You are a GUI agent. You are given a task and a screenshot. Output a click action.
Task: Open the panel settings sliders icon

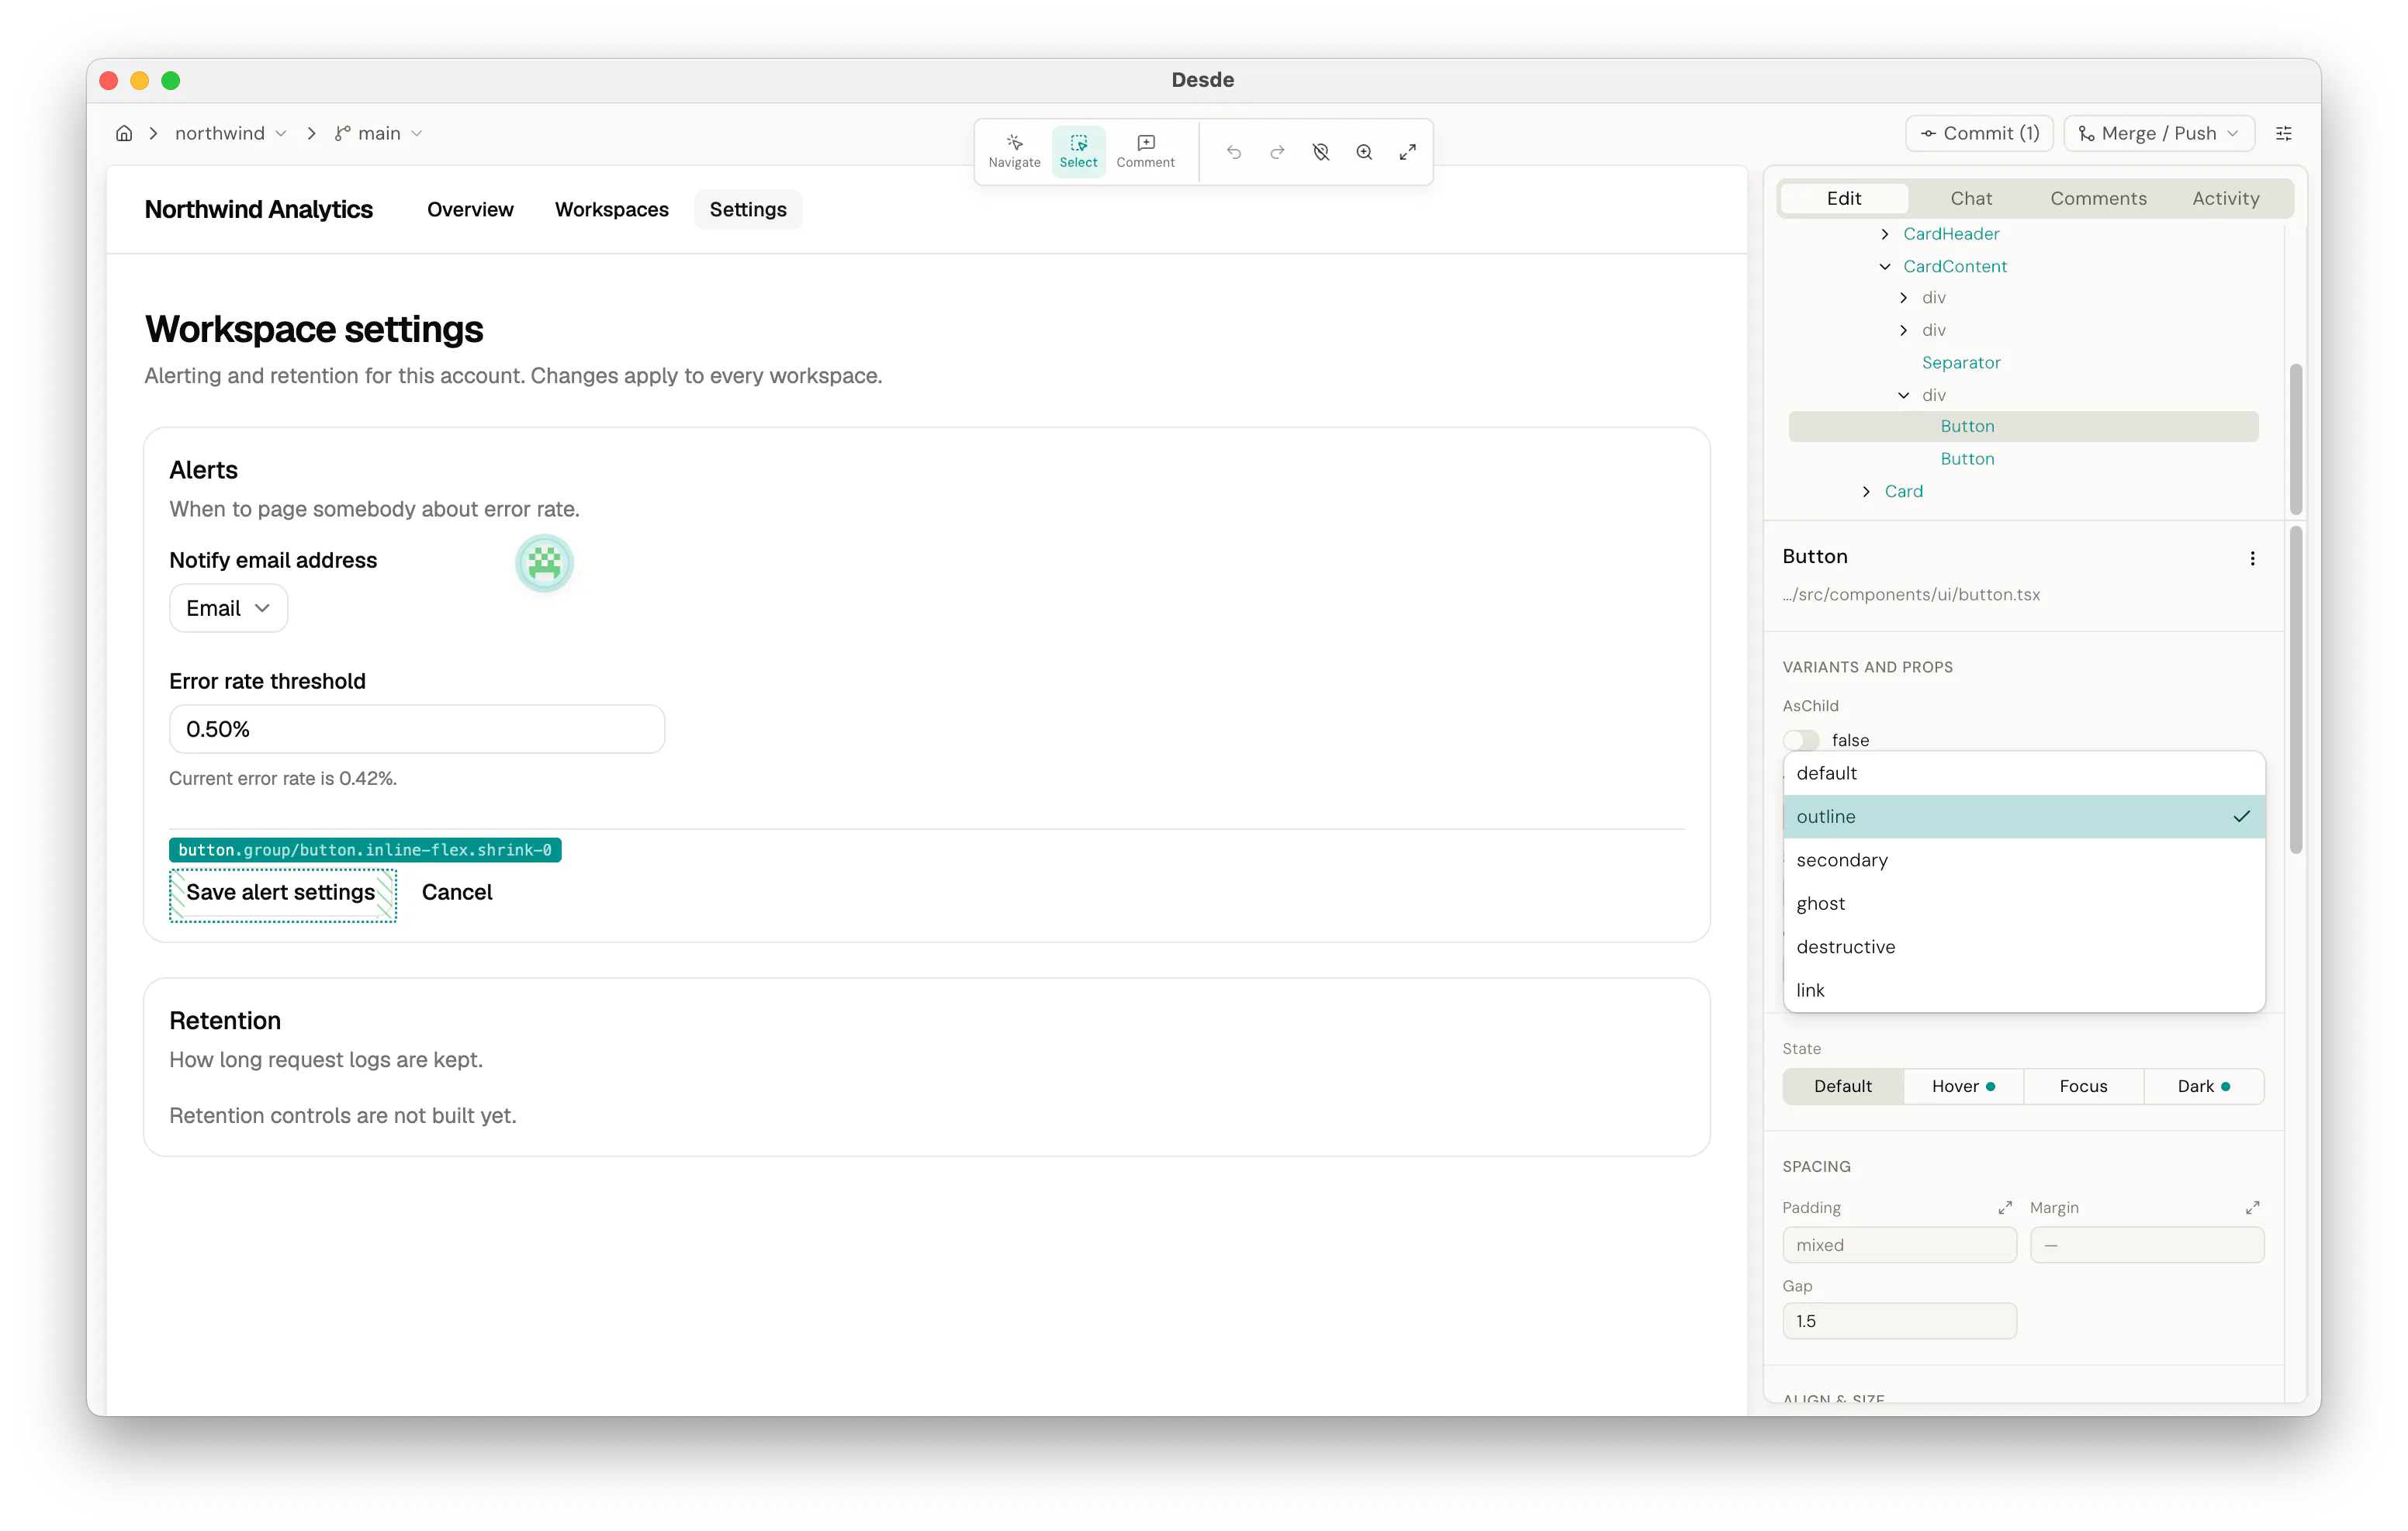click(2284, 133)
